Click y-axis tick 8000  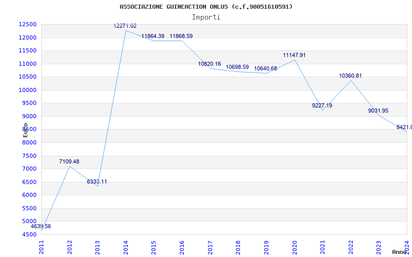tap(29, 142)
